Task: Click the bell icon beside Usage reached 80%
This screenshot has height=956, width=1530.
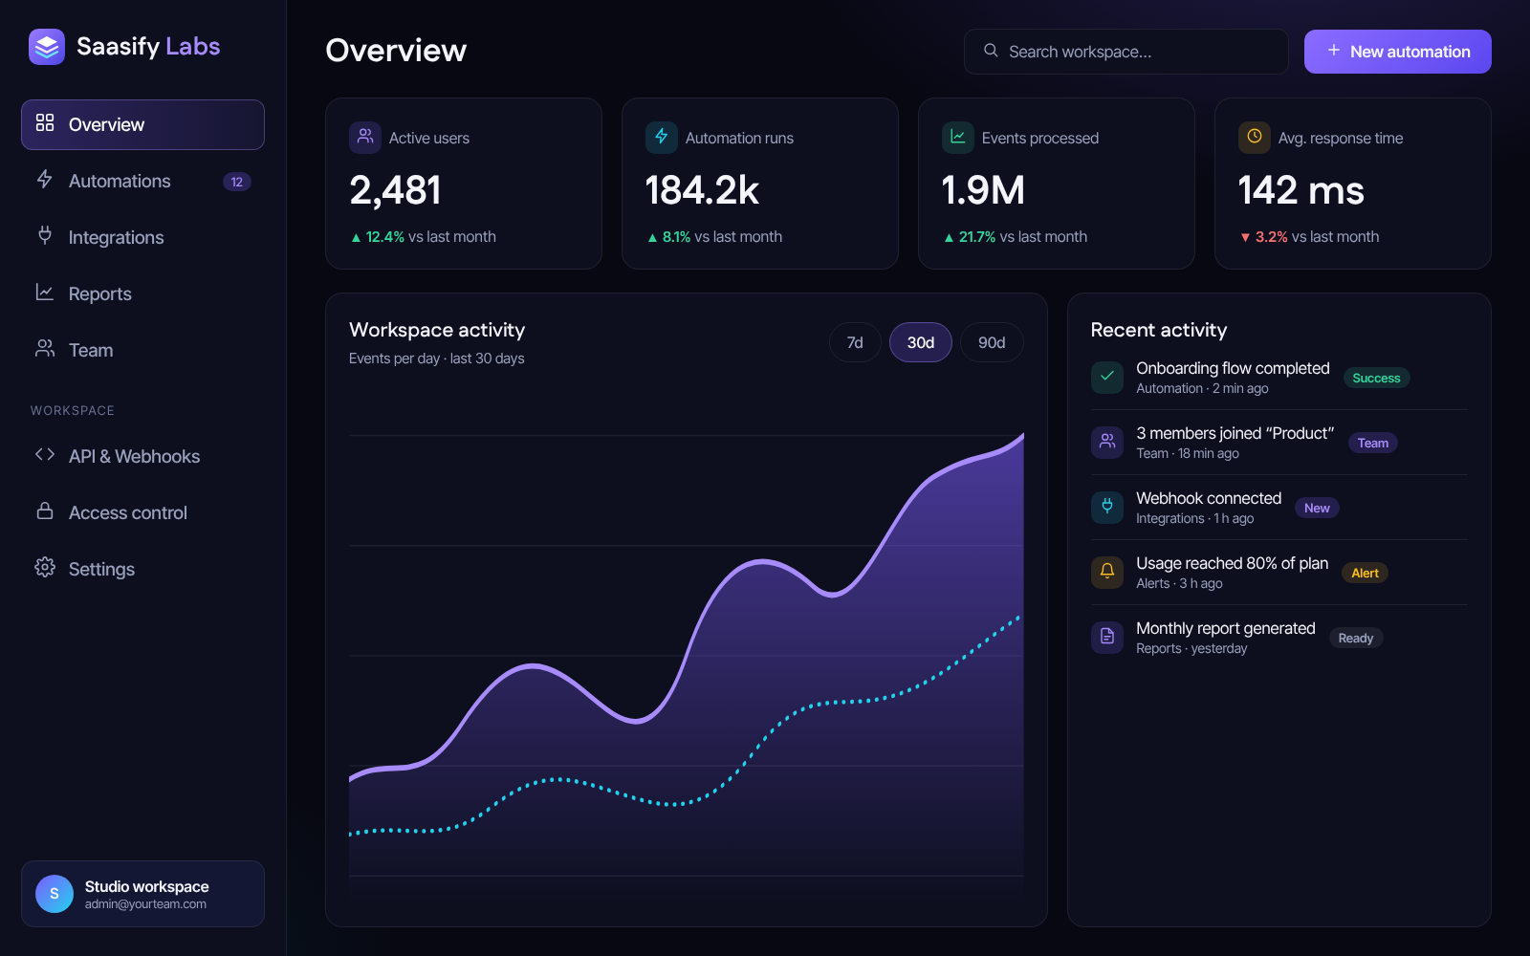Action: tap(1107, 572)
